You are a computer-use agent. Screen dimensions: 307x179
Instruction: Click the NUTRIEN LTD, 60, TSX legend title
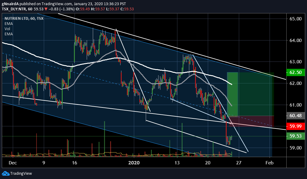24,18
